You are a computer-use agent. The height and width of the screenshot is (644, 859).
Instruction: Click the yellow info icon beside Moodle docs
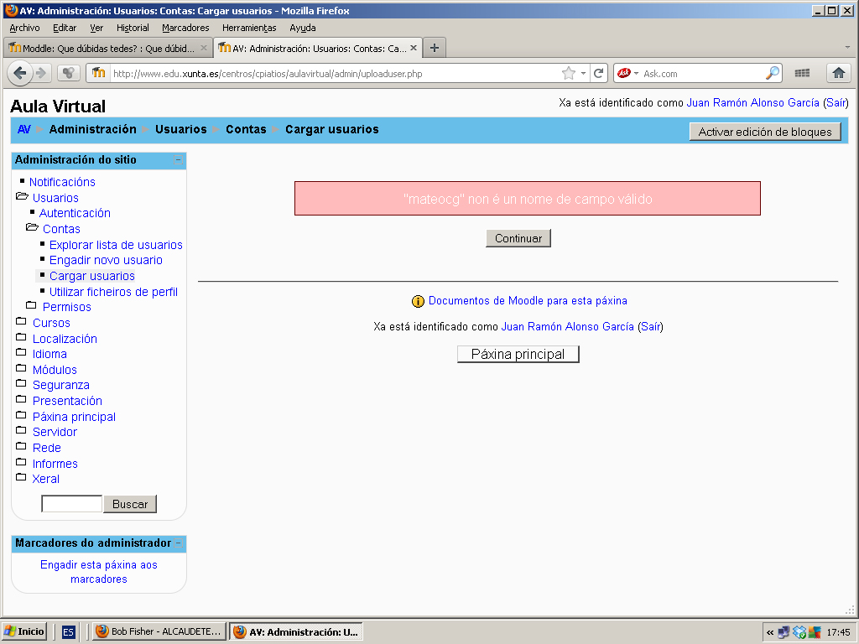click(418, 301)
